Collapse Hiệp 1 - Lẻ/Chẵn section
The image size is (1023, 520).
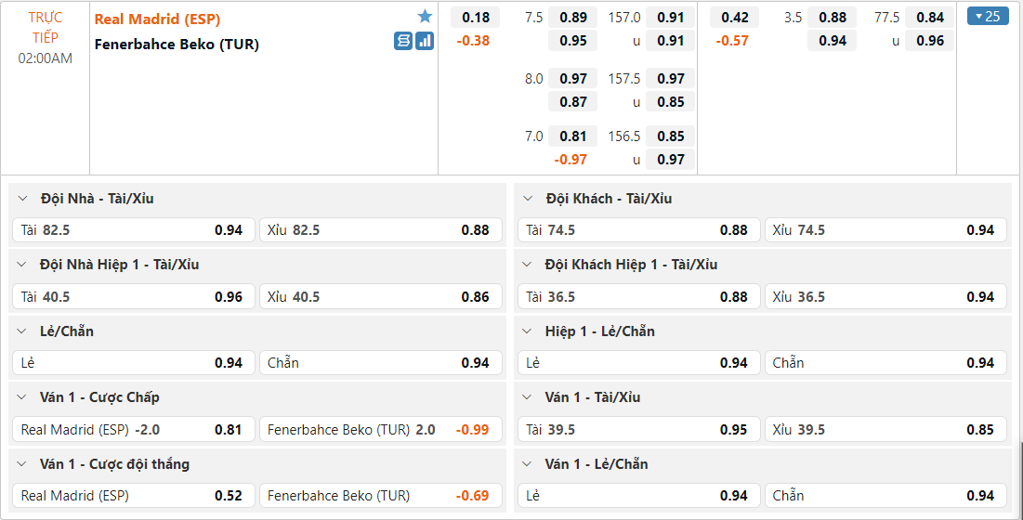click(x=529, y=331)
